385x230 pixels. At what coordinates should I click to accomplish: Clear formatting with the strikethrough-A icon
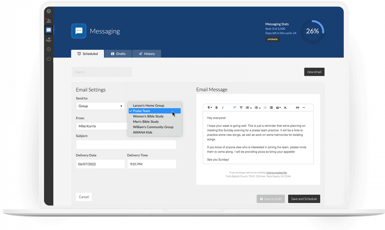(x=285, y=107)
